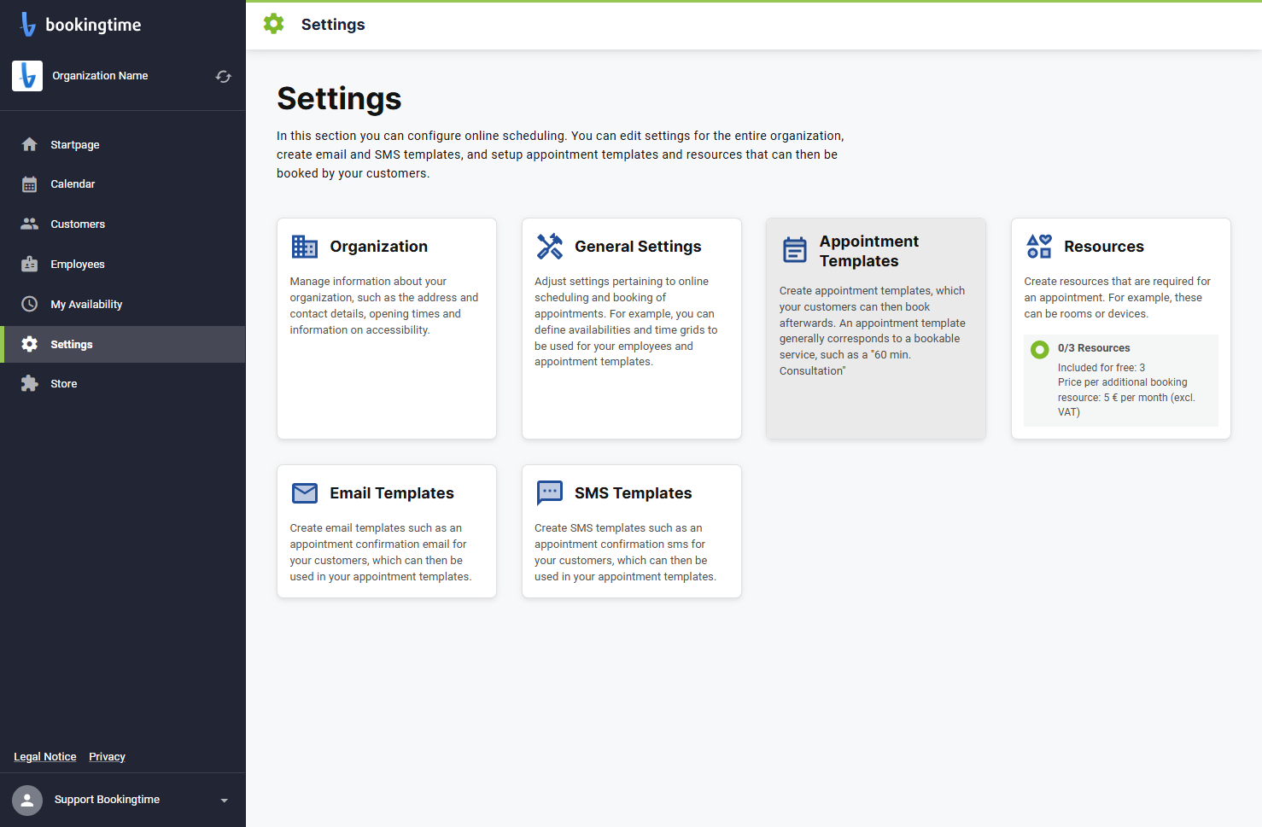Click the 0/3 Resources progress circle
Viewport: 1262px width, 827px height.
[1040, 349]
